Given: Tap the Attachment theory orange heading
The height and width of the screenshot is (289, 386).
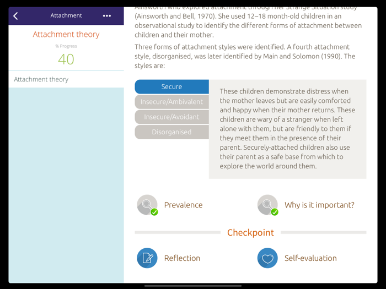Looking at the screenshot, I should [66, 34].
